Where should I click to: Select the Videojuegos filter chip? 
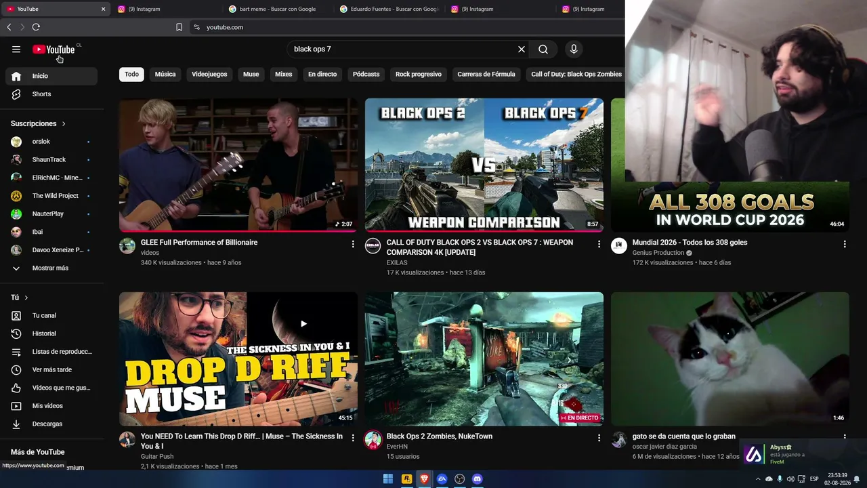(209, 75)
